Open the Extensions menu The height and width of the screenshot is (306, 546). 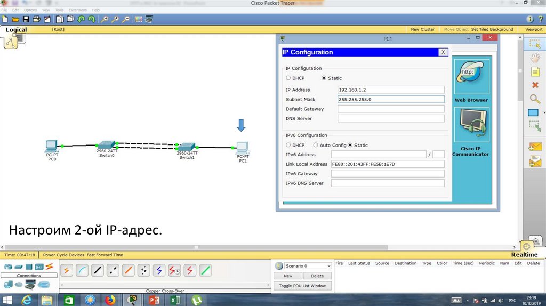point(78,10)
